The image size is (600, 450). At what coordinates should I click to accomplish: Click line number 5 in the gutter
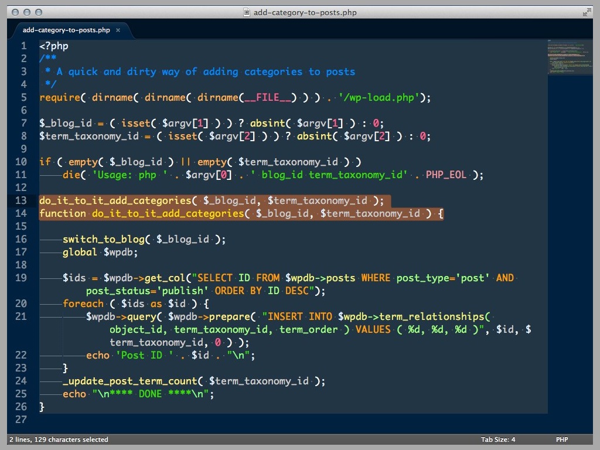pos(23,98)
